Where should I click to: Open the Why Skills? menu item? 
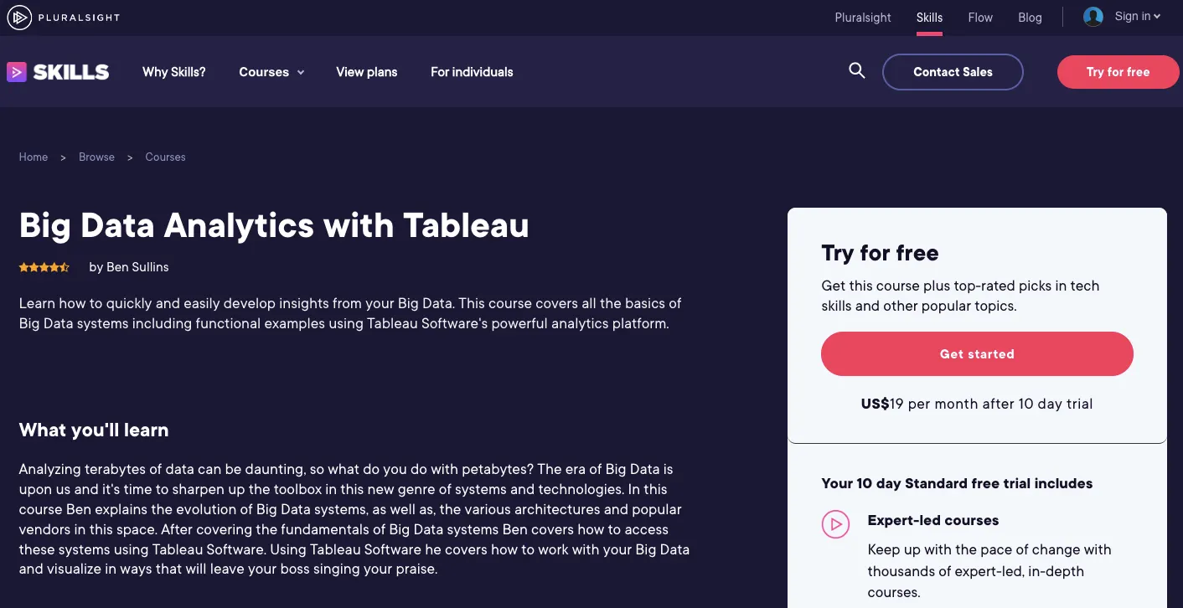tap(173, 72)
